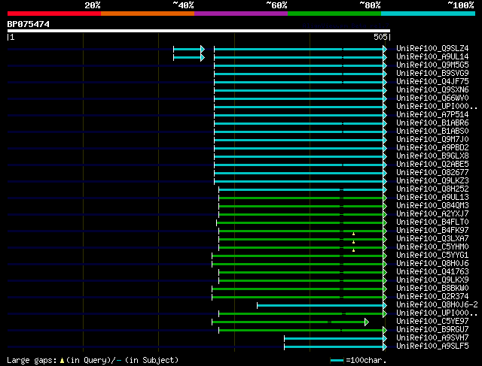Viewport: 482px width, 366px height.
Task: Select the UniRef100_A7P514 label
Action: tap(432, 115)
